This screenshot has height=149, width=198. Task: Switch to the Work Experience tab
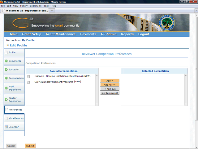coord(15,88)
